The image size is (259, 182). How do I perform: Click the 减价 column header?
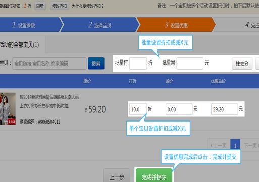tap(169, 81)
